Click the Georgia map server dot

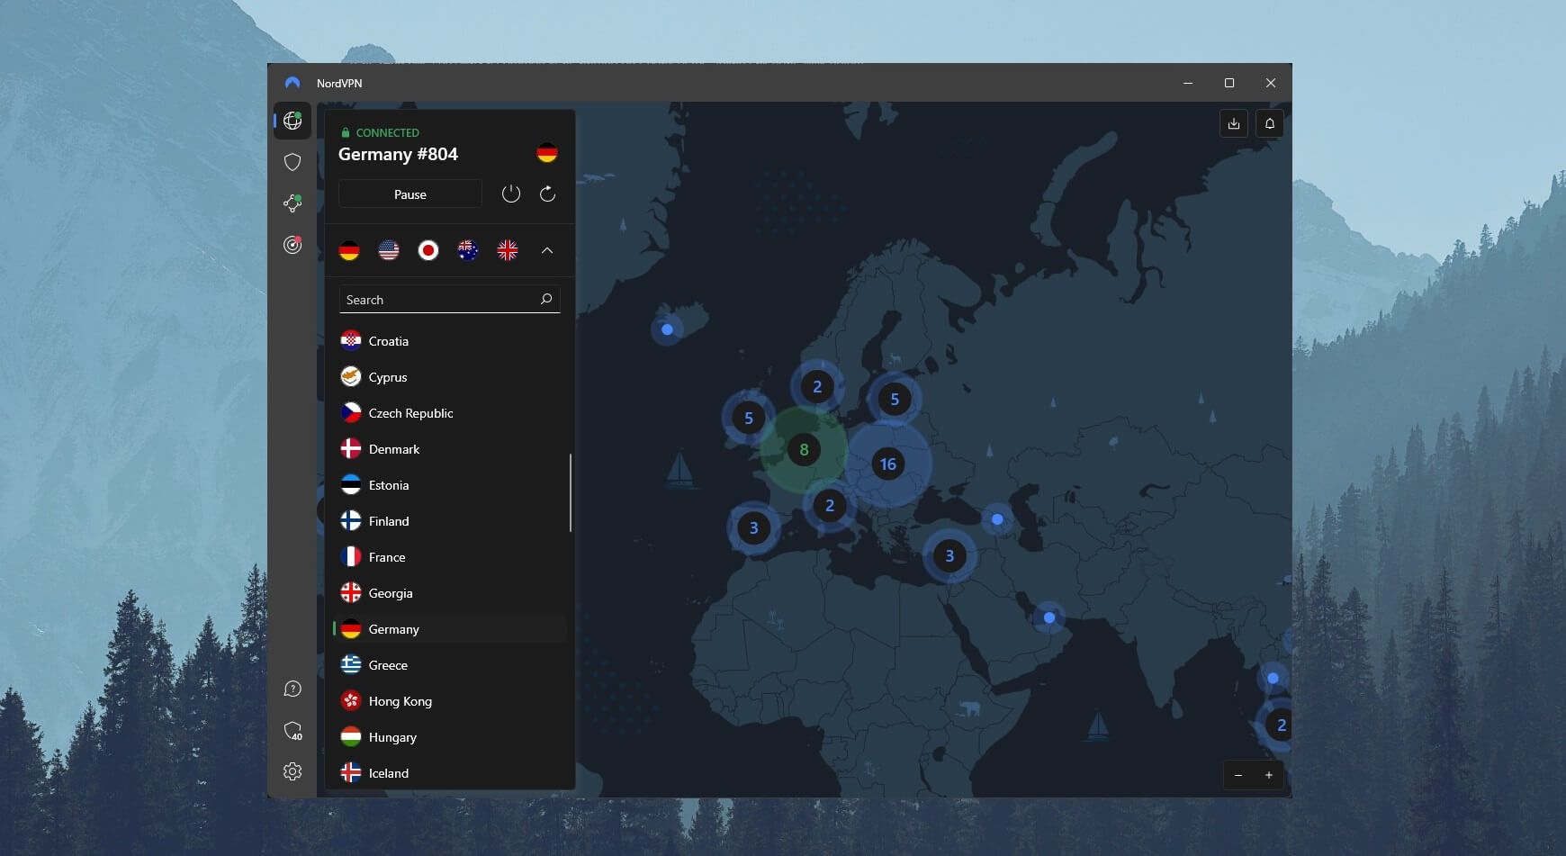997,519
